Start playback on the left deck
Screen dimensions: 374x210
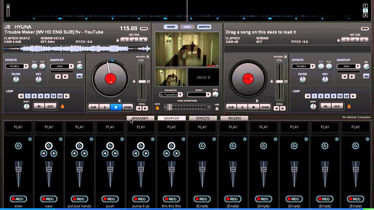(x=116, y=107)
